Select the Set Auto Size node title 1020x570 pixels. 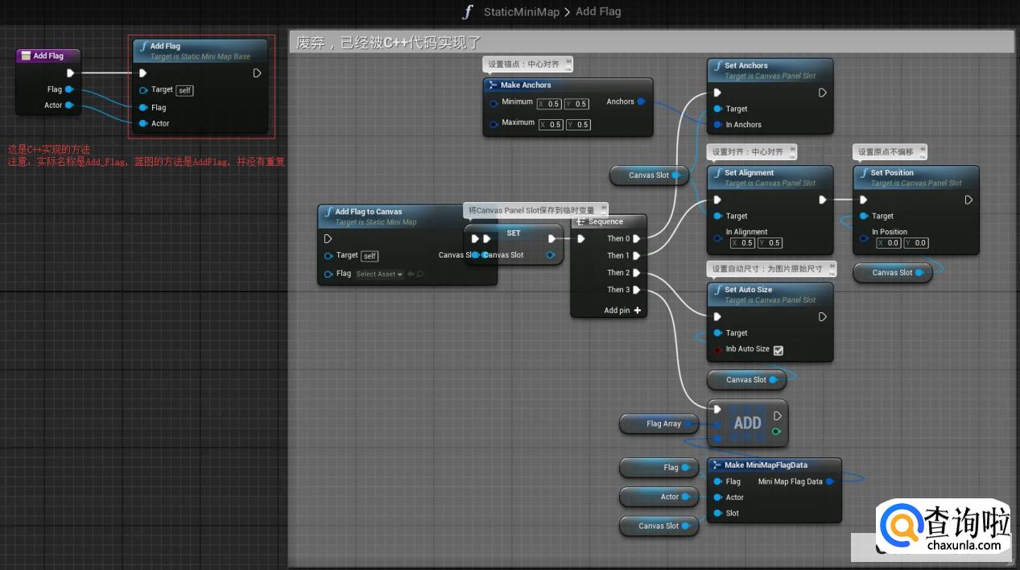point(748,290)
